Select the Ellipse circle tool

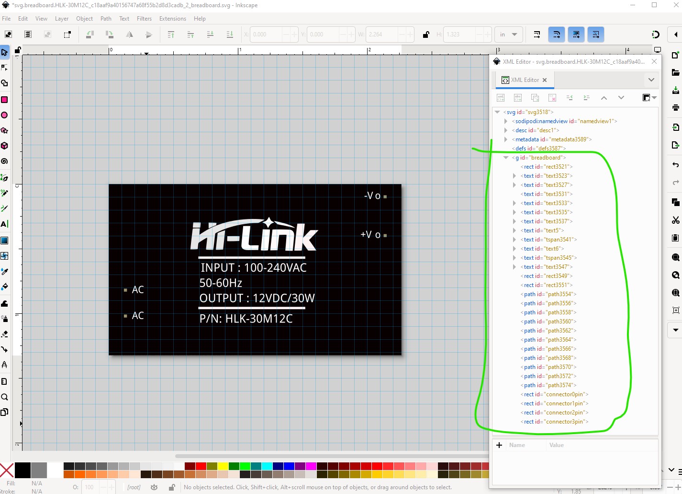4,115
